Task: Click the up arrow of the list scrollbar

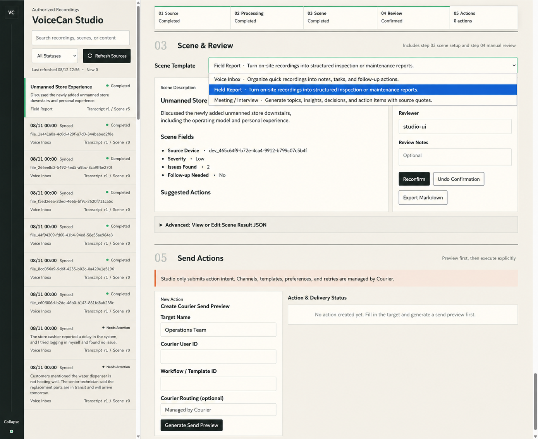Action: tap(138, 2)
